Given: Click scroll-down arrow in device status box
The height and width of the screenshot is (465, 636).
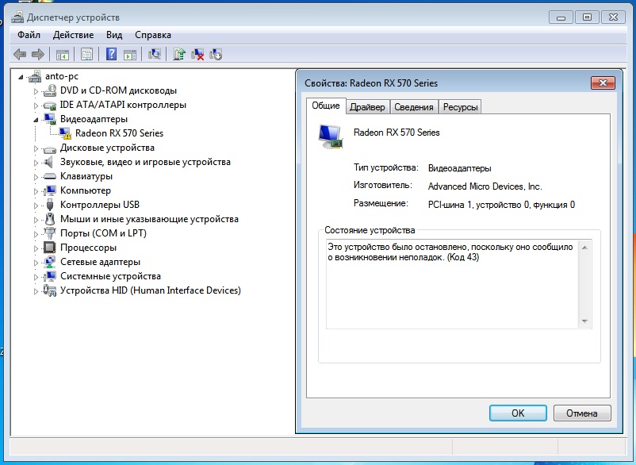Looking at the screenshot, I should pyautogui.click(x=584, y=321).
